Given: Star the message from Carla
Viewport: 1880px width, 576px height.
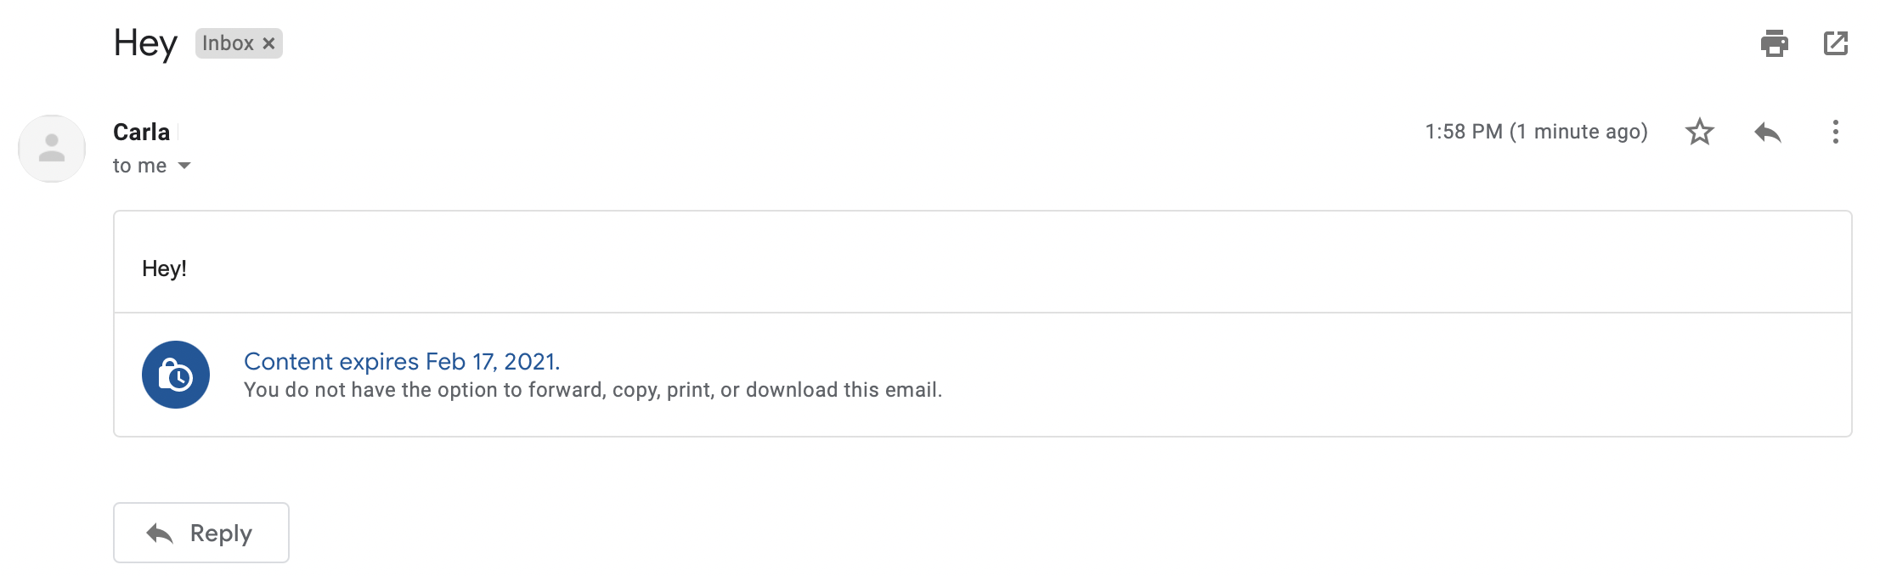Looking at the screenshot, I should pos(1699,132).
